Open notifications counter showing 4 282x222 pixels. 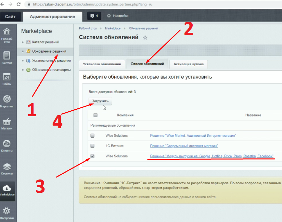point(94,16)
